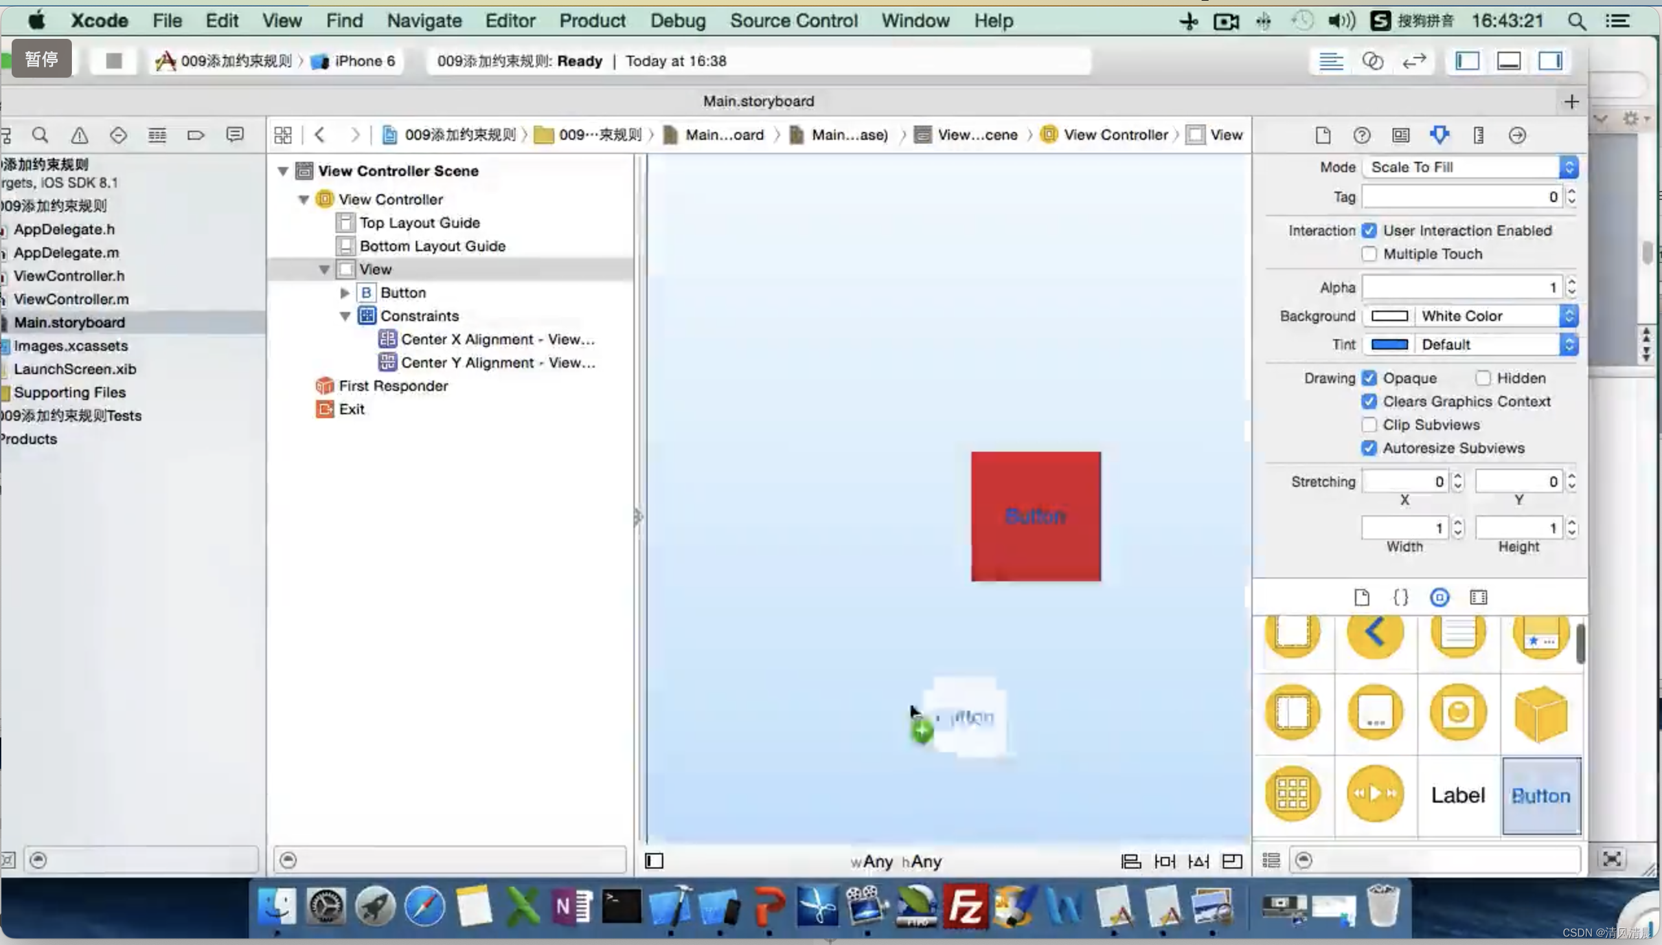Image resolution: width=1662 pixels, height=945 pixels.
Task: Click the Align constraints icon
Action: click(1132, 862)
